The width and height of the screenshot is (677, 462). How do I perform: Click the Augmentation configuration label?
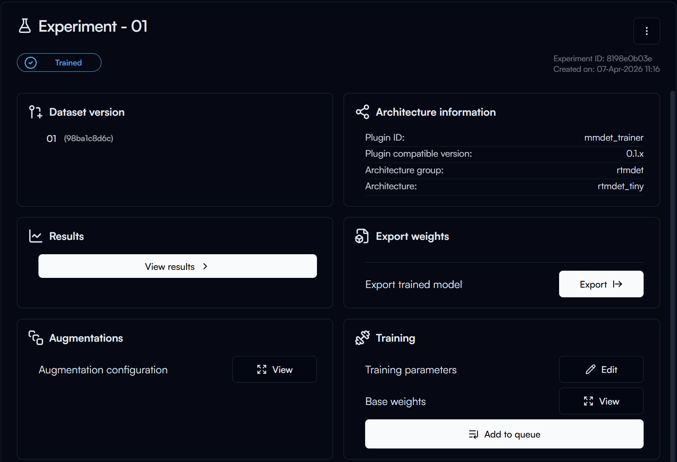pyautogui.click(x=103, y=370)
